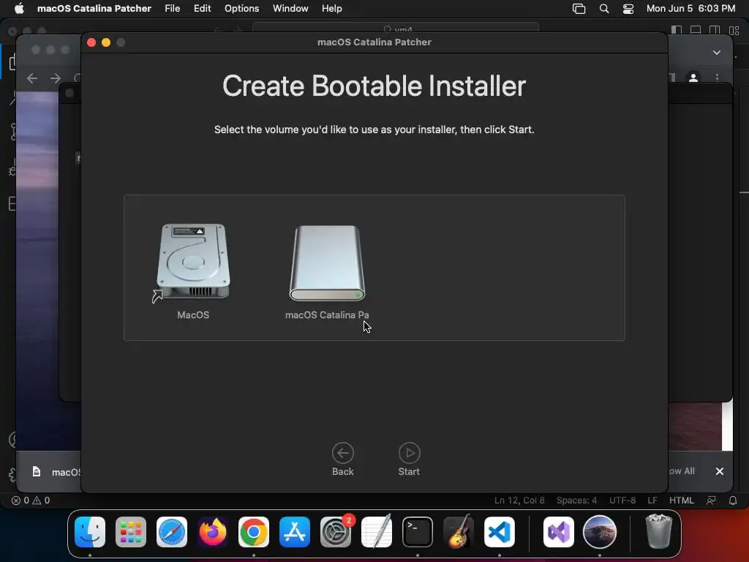Open Firefox from the Dock
Image resolution: width=749 pixels, height=562 pixels.
pos(213,532)
